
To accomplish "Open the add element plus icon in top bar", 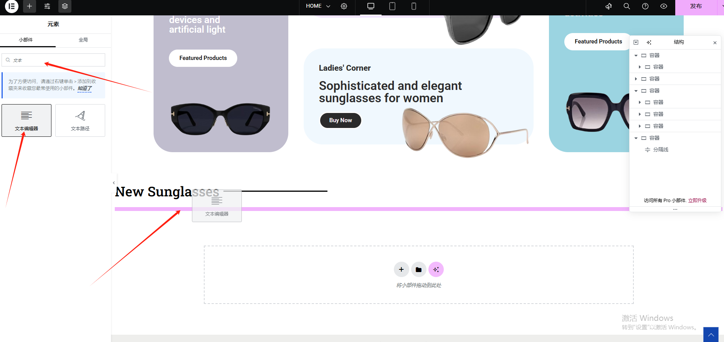I will tap(30, 7).
